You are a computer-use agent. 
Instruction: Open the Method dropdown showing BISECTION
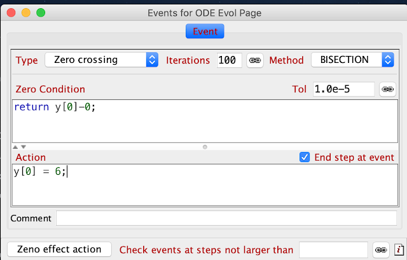click(x=352, y=60)
